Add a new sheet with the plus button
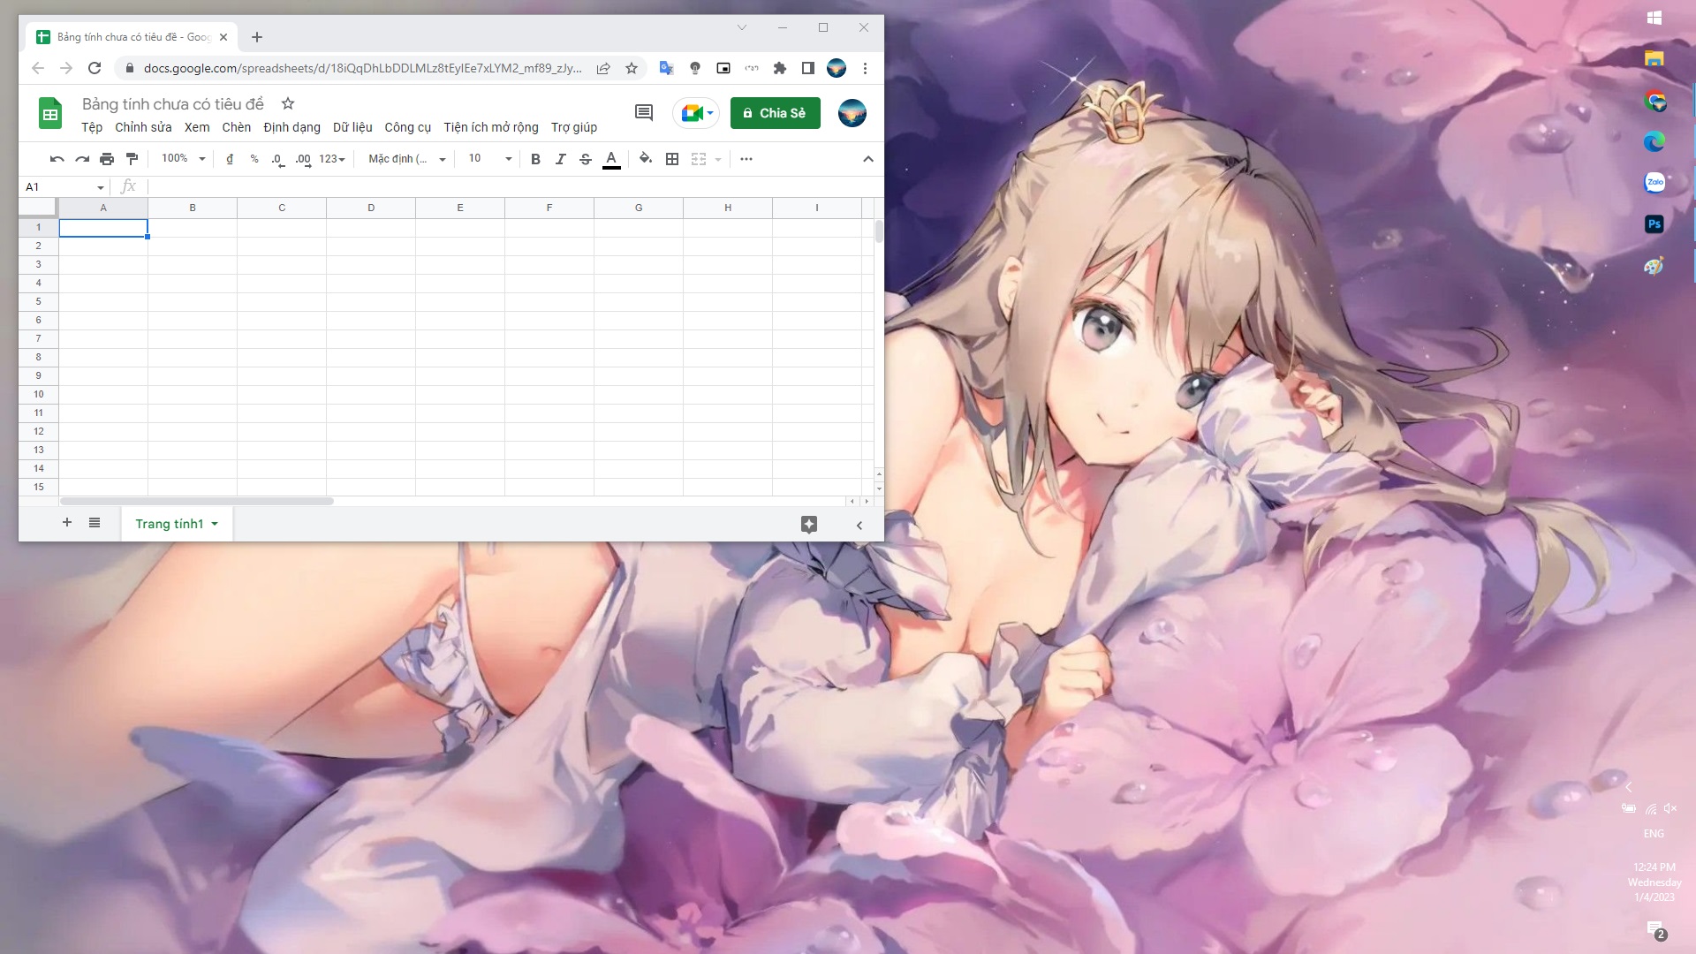The width and height of the screenshot is (1696, 954). pyautogui.click(x=67, y=523)
